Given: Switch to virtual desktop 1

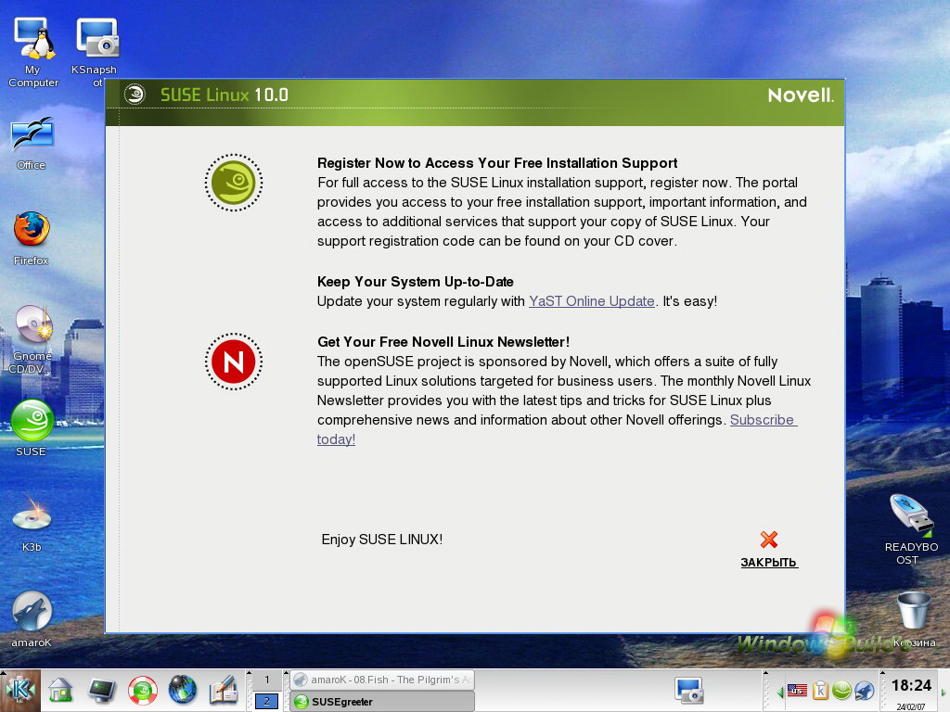Looking at the screenshot, I should pos(266,680).
